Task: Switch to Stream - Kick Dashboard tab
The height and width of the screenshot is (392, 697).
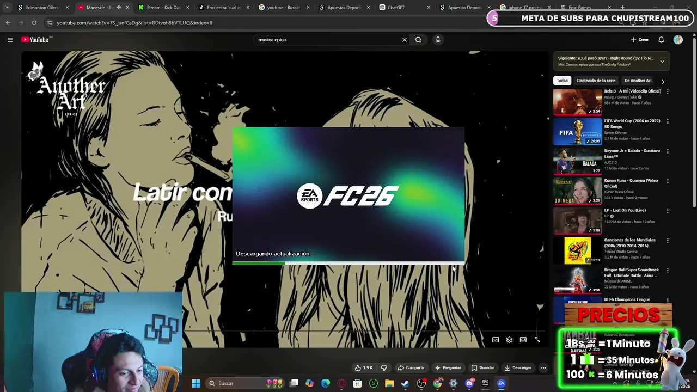Action: 162,8
